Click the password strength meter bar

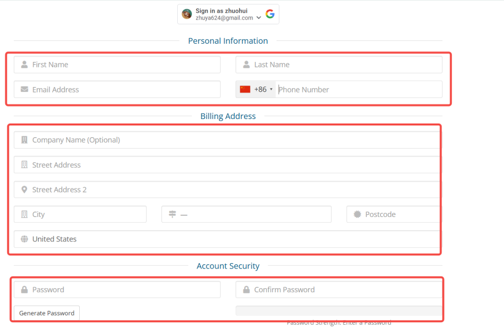[339, 310]
